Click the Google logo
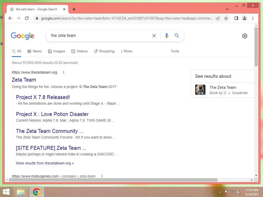Viewport: 263px width, 197px height. [x=23, y=36]
